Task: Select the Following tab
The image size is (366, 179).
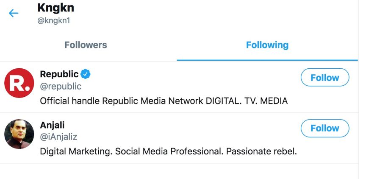Action: point(267,45)
